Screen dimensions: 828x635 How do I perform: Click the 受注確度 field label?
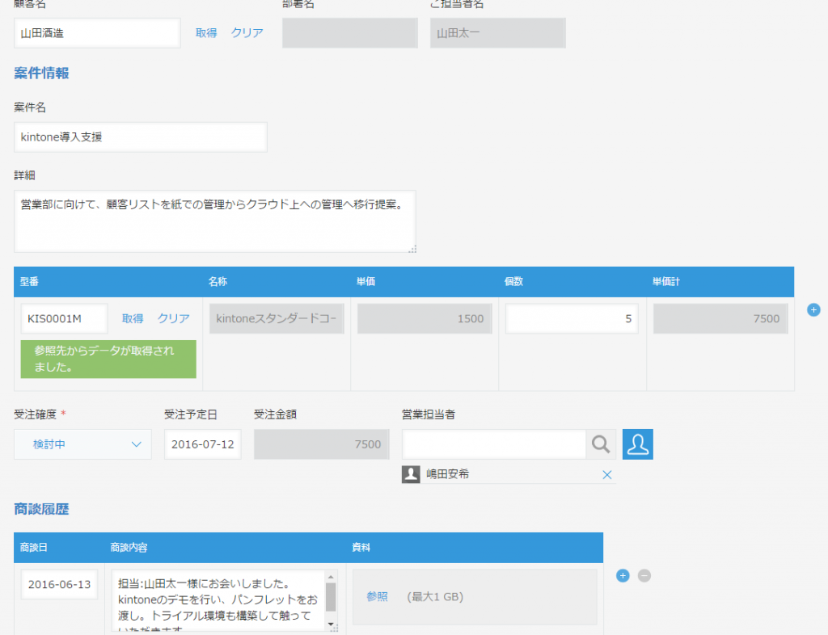35,414
